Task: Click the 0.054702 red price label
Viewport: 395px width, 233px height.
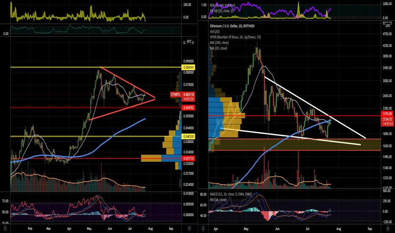Action: point(188,108)
